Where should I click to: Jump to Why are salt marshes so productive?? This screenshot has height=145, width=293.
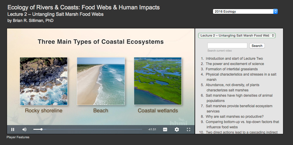[235, 116]
